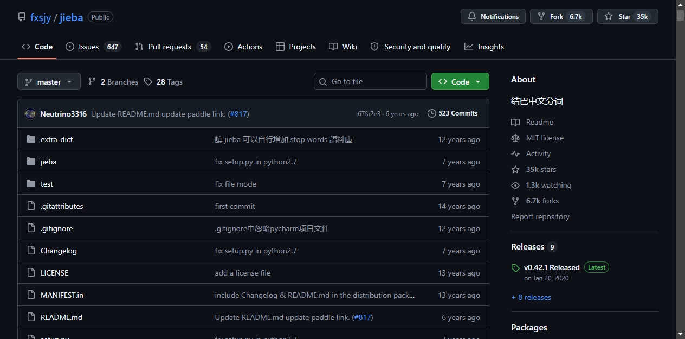The height and width of the screenshot is (339, 685).
Task: Open 'include Changelog & README.md' commit message
Action: click(315, 295)
